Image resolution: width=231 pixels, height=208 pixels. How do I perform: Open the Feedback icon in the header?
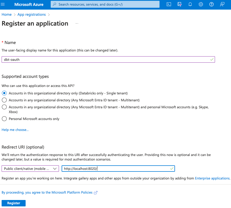222,5
